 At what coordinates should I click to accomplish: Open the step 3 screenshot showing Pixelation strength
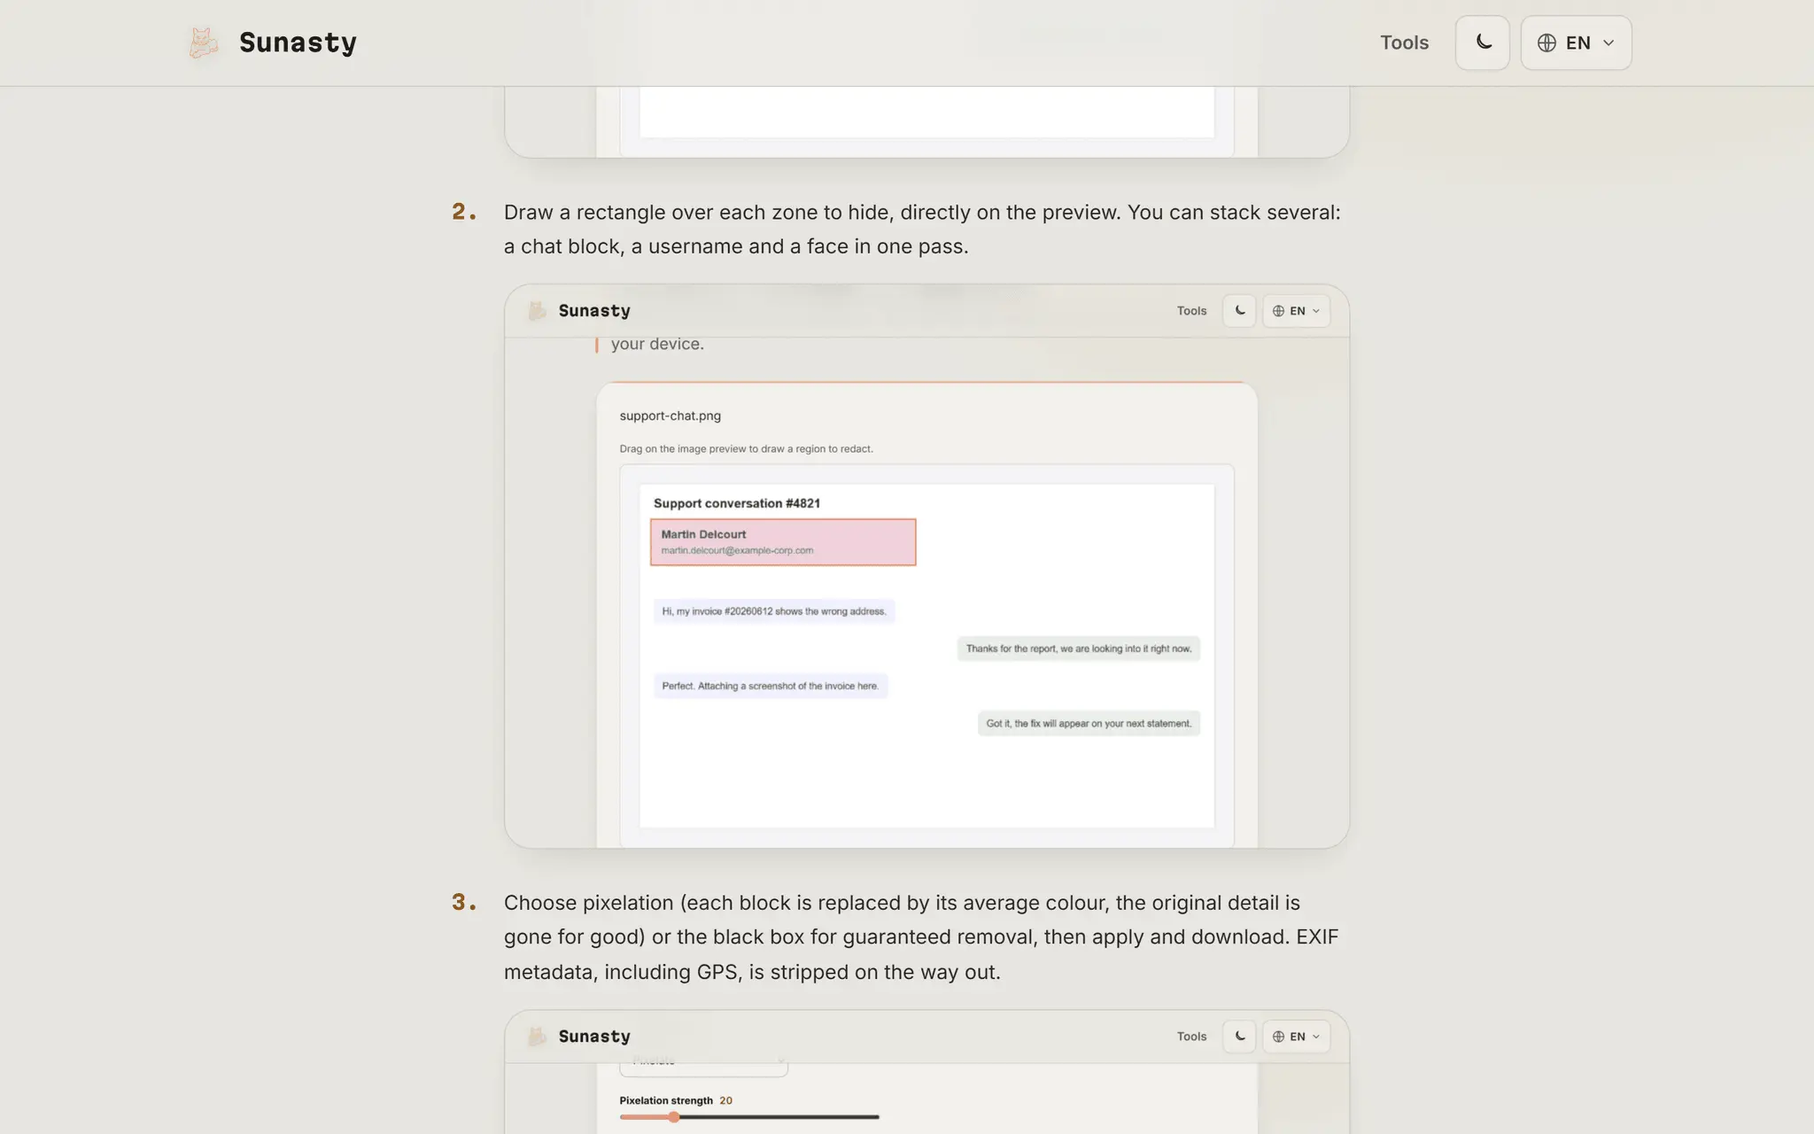[x=926, y=1072]
